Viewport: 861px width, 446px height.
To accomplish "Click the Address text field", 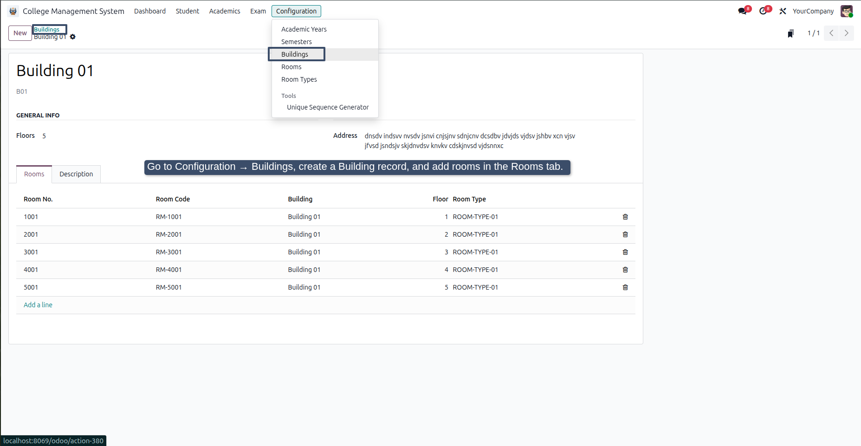I will coord(470,141).
